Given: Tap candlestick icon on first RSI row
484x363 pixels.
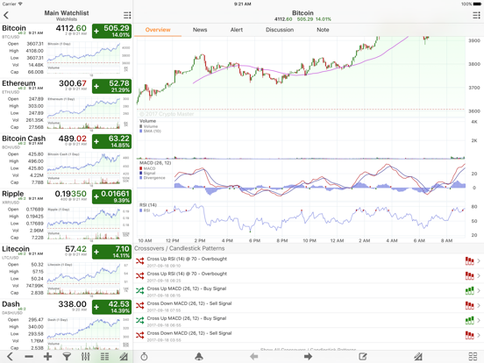Looking at the screenshot, I should click(469, 261).
